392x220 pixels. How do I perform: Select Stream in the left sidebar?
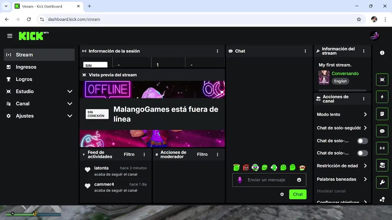pos(39,55)
